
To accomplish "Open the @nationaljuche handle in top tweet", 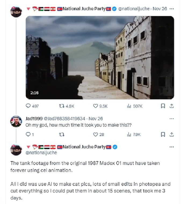I will point(134,9).
